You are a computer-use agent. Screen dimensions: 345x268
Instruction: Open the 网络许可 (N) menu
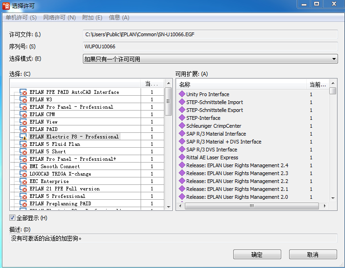click(60, 18)
